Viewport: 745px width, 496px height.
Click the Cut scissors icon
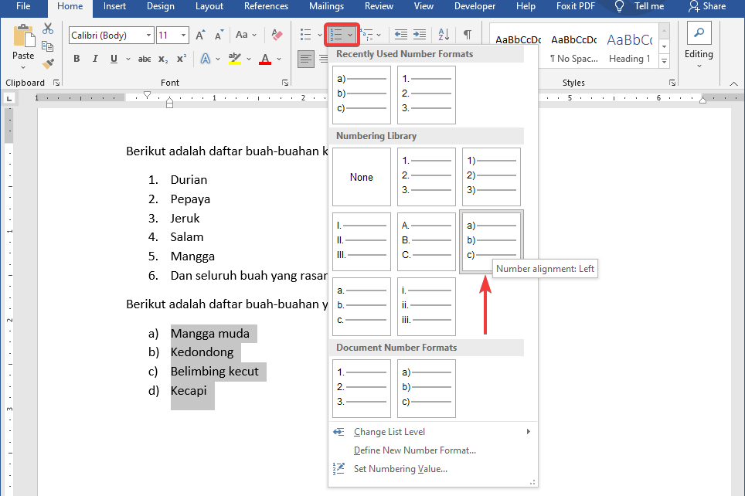click(x=47, y=29)
